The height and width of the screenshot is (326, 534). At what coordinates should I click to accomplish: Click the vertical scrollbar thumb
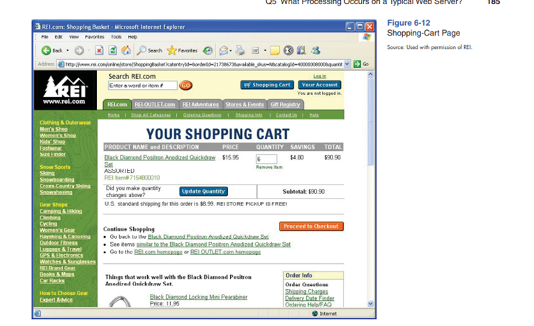pyautogui.click(x=371, y=122)
